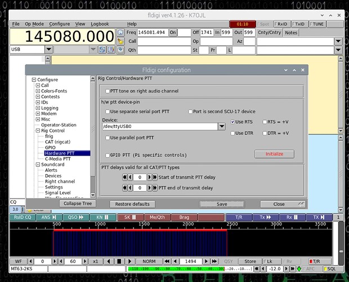Toggle the RxID button

coord(282,24)
